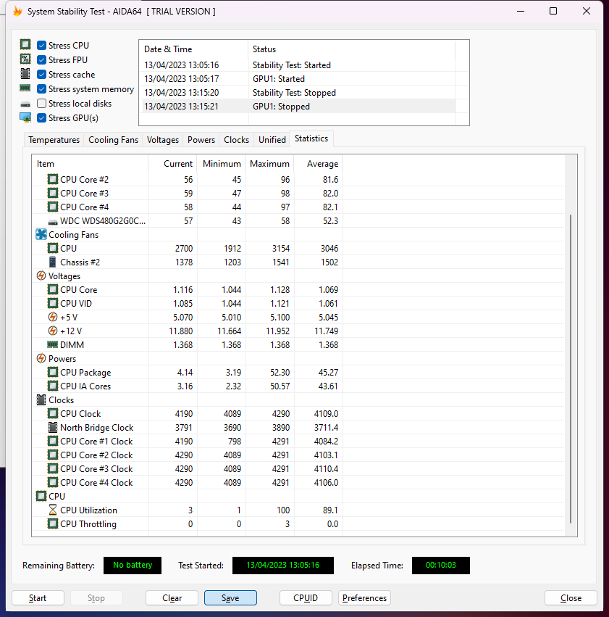Uncheck the Stress FPU checkbox
Image resolution: width=609 pixels, height=617 pixels.
(x=42, y=59)
